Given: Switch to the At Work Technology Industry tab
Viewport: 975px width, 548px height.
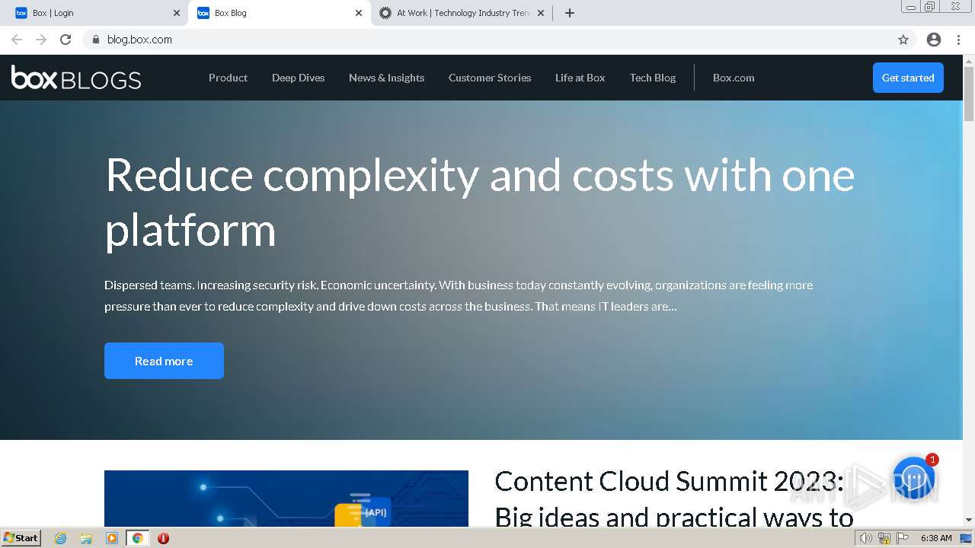Looking at the screenshot, I should click(x=462, y=13).
